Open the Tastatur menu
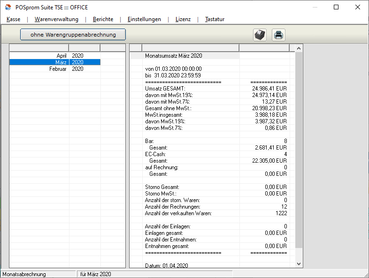This screenshot has height=278, width=369. point(215,19)
